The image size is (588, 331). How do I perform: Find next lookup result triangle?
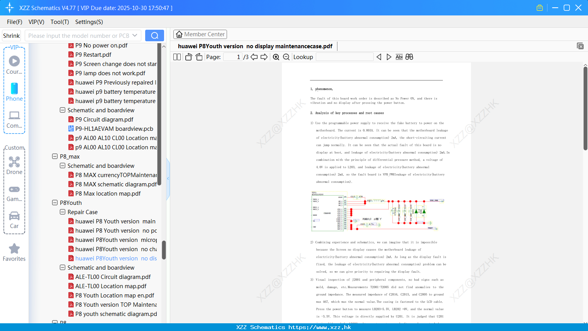tap(389, 57)
